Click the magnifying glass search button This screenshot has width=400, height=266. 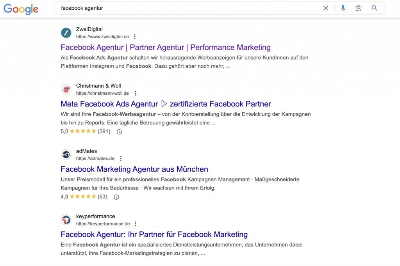tap(375, 8)
